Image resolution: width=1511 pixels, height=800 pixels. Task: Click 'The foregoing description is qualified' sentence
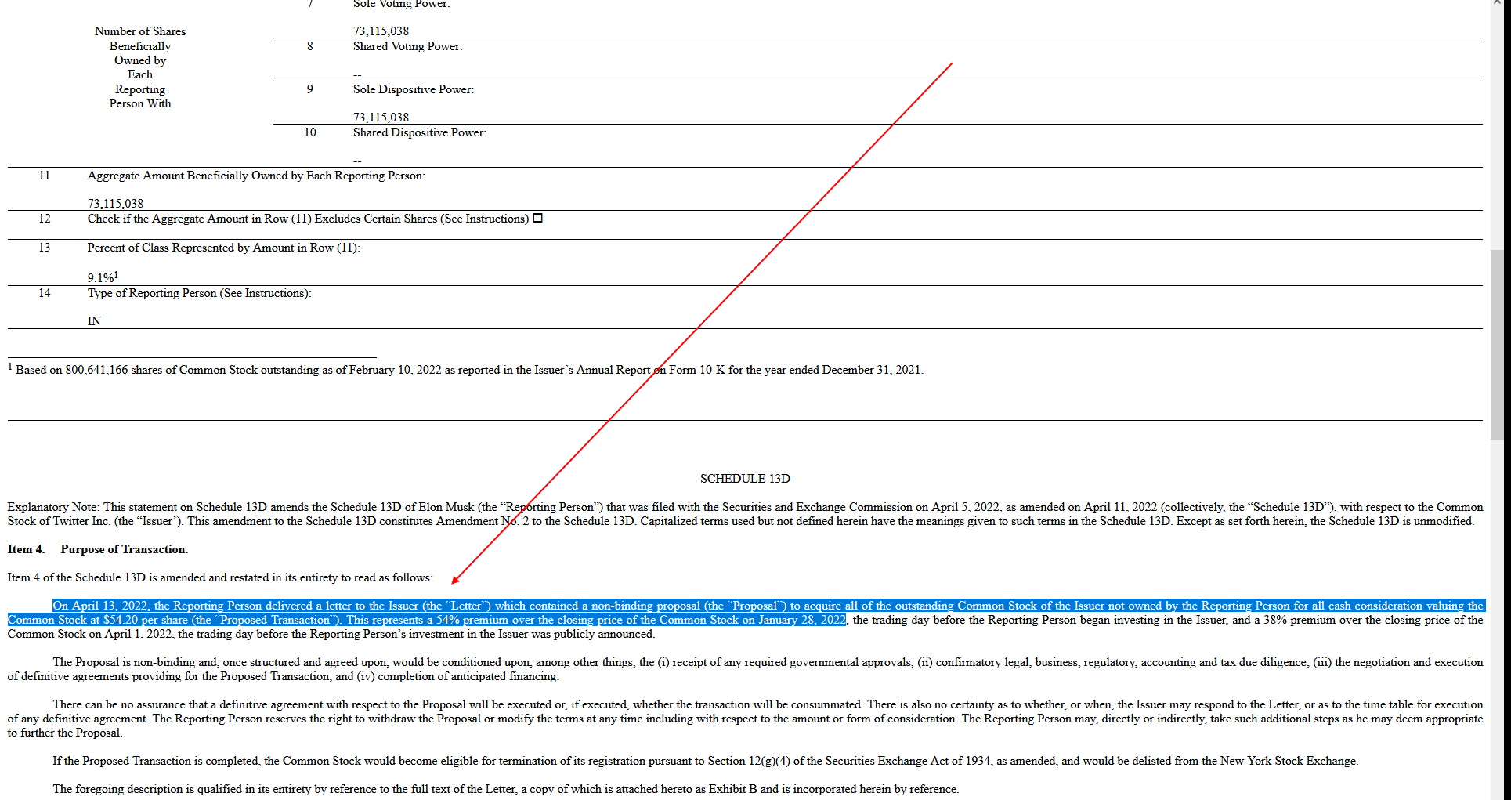(x=505, y=789)
